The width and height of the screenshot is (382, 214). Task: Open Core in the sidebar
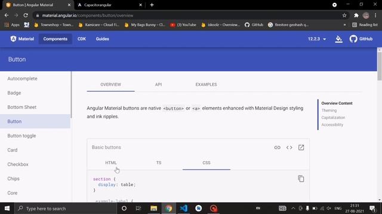[35, 193]
